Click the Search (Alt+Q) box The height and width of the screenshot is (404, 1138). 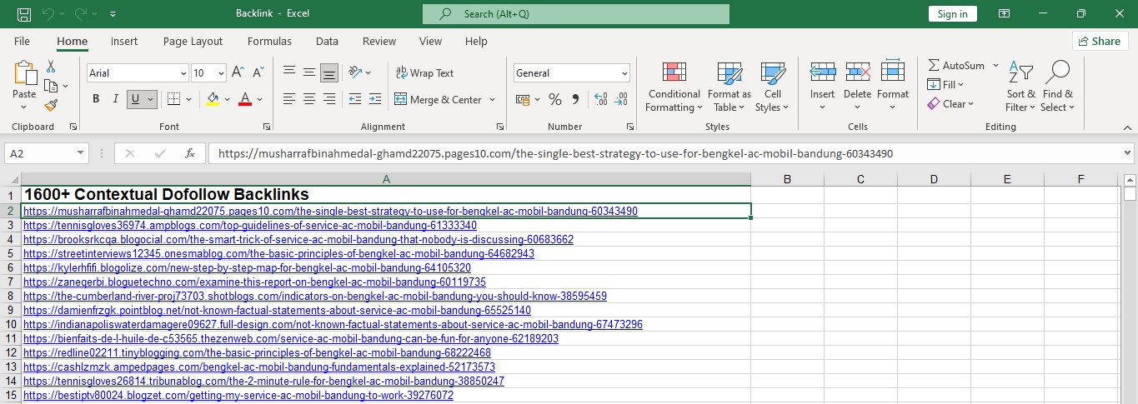coord(576,14)
